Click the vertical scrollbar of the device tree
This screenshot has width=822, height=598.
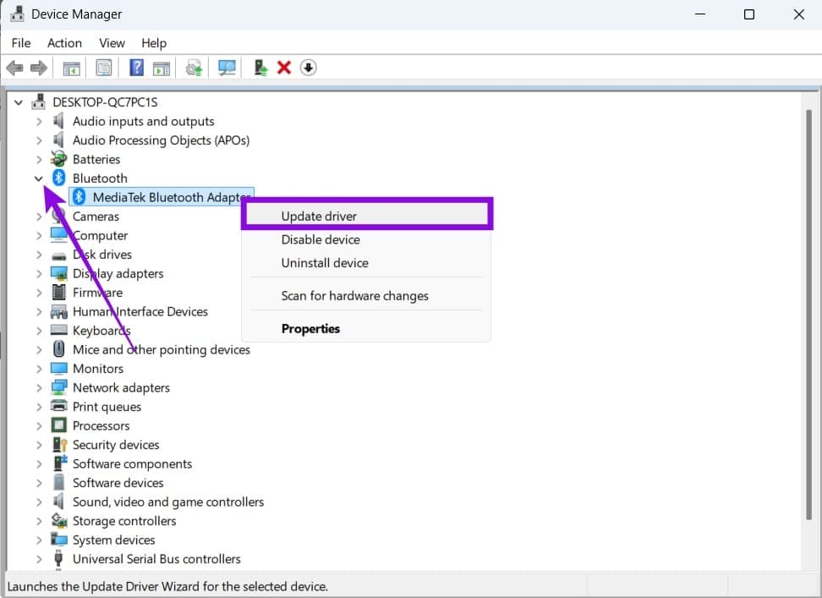[808, 315]
